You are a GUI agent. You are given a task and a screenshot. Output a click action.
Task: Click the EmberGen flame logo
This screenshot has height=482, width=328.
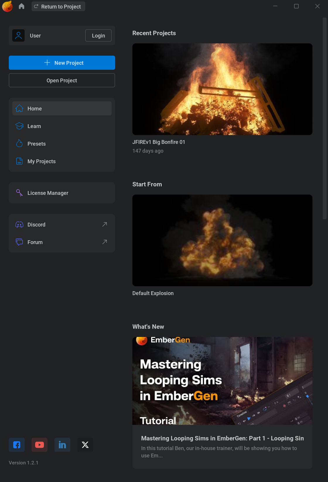(7, 6)
